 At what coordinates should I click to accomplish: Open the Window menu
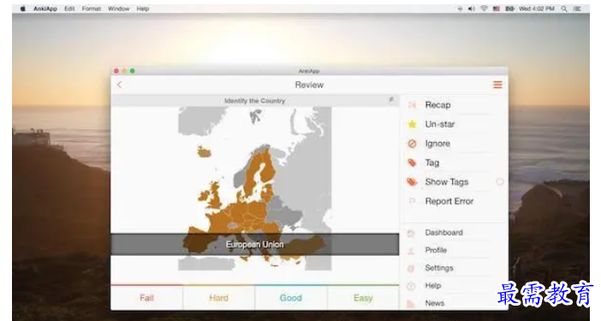tap(118, 9)
